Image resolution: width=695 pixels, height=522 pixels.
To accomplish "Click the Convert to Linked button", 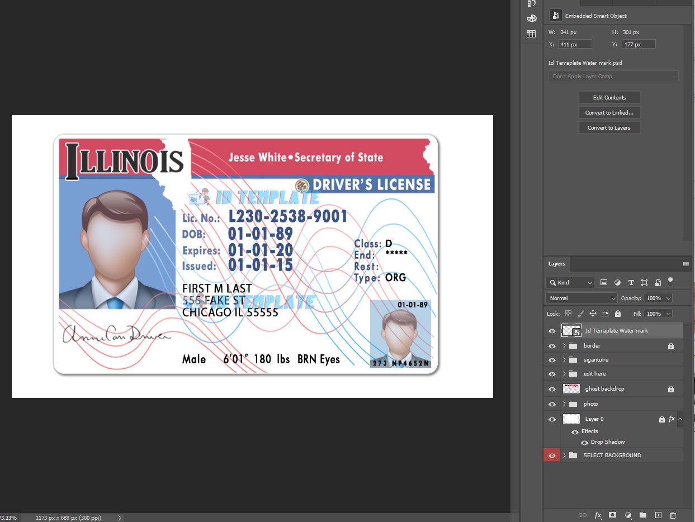I will (x=609, y=112).
